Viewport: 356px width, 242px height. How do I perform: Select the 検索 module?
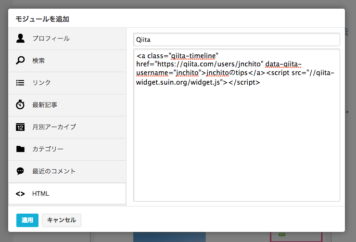67,61
